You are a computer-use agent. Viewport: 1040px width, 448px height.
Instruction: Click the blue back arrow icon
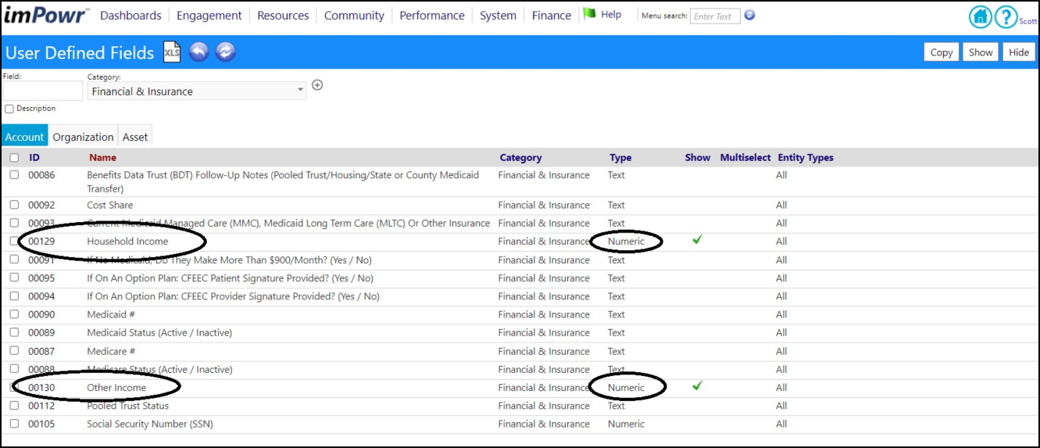coord(199,52)
